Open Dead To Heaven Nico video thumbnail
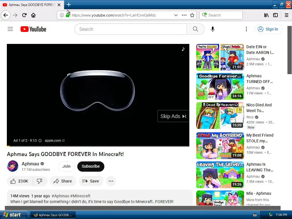 [x=220, y=115]
